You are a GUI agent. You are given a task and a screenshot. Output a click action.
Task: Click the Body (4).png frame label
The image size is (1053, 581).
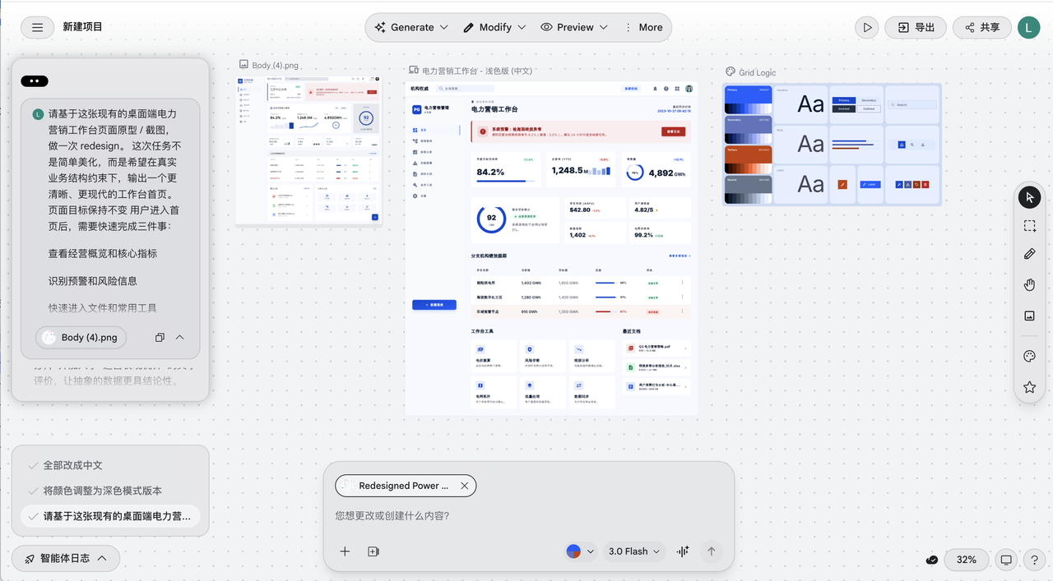click(275, 65)
